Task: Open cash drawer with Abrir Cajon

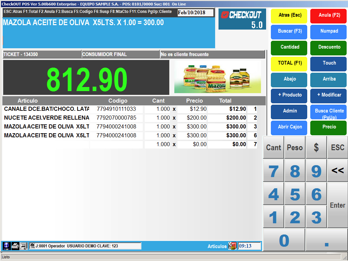Action: click(x=289, y=128)
